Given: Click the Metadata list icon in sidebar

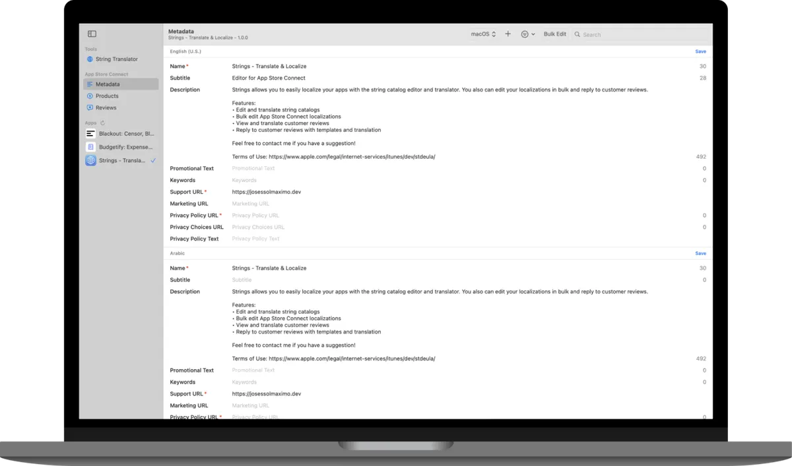Looking at the screenshot, I should (x=90, y=84).
